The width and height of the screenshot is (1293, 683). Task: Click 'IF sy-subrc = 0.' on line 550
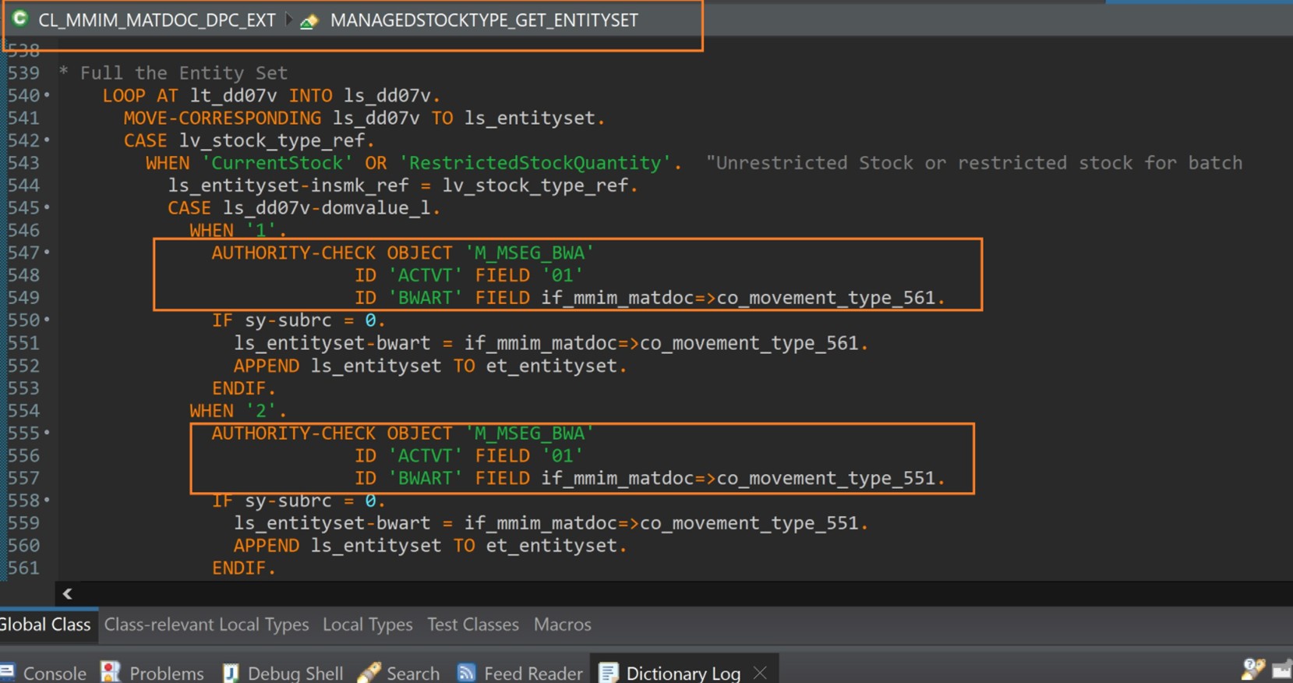pyautogui.click(x=299, y=320)
